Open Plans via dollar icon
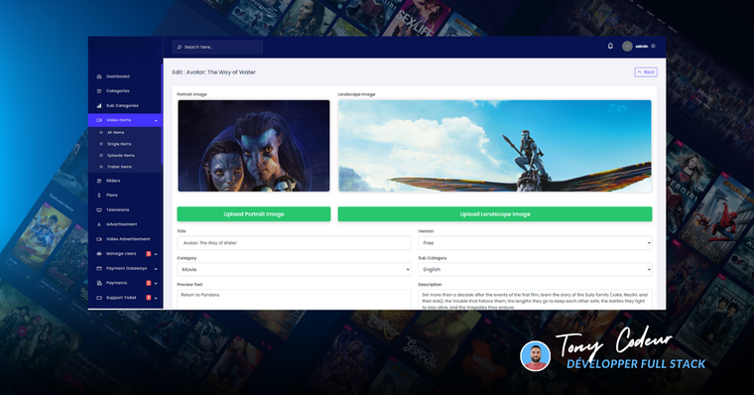This screenshot has width=754, height=395. tap(99, 196)
